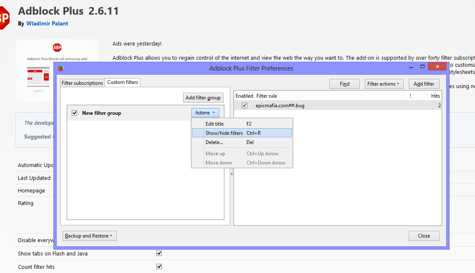Switch to the Filter subscriptions tab

tap(83, 83)
